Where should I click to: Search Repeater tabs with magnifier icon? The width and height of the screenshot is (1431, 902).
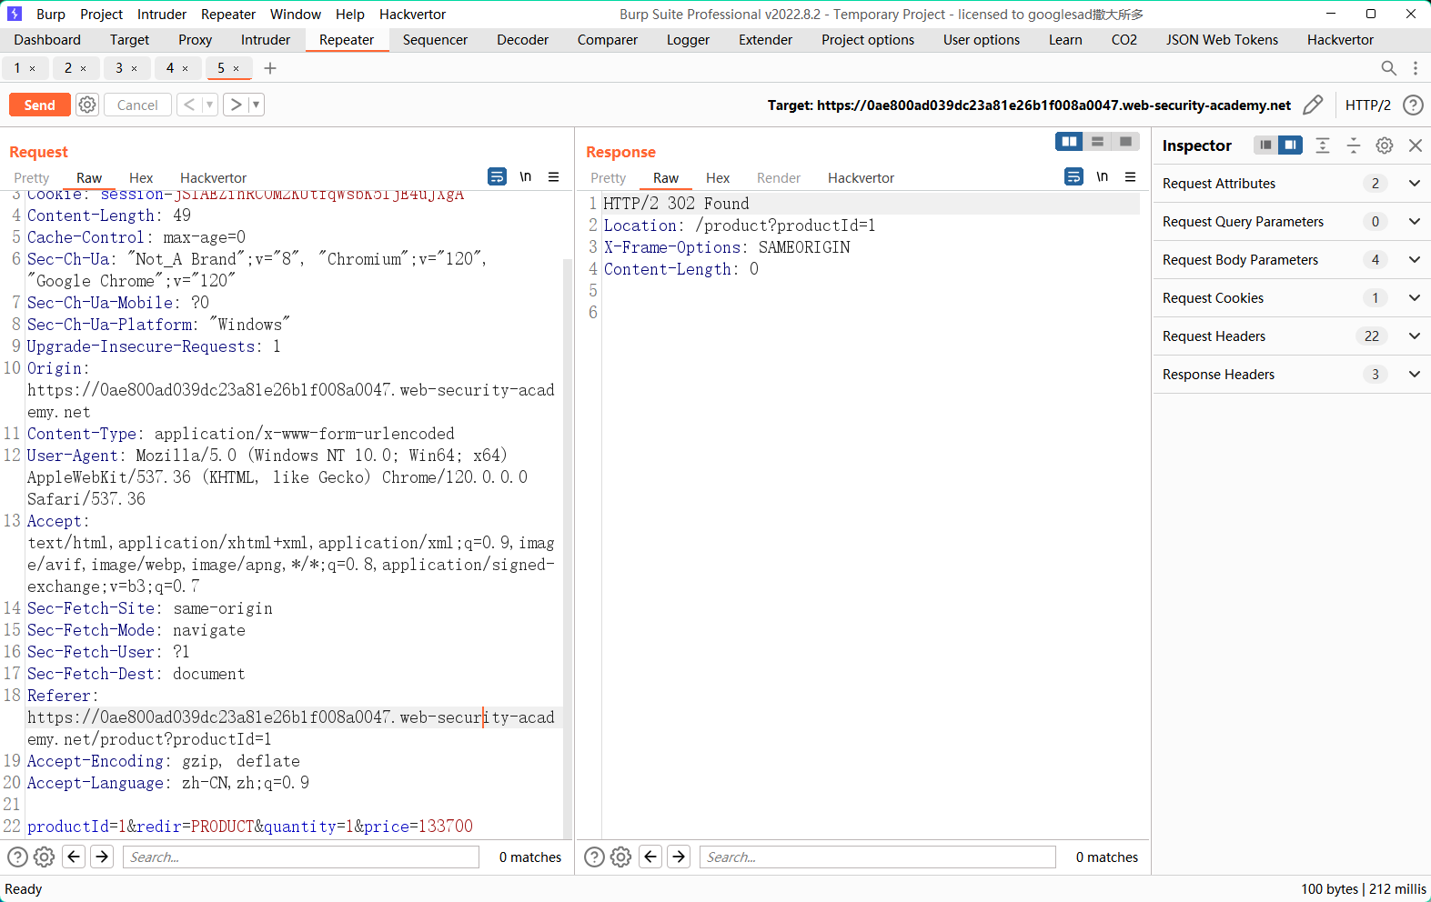[x=1388, y=68]
